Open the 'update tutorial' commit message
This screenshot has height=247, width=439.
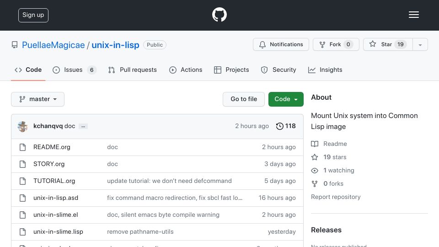click(169, 181)
